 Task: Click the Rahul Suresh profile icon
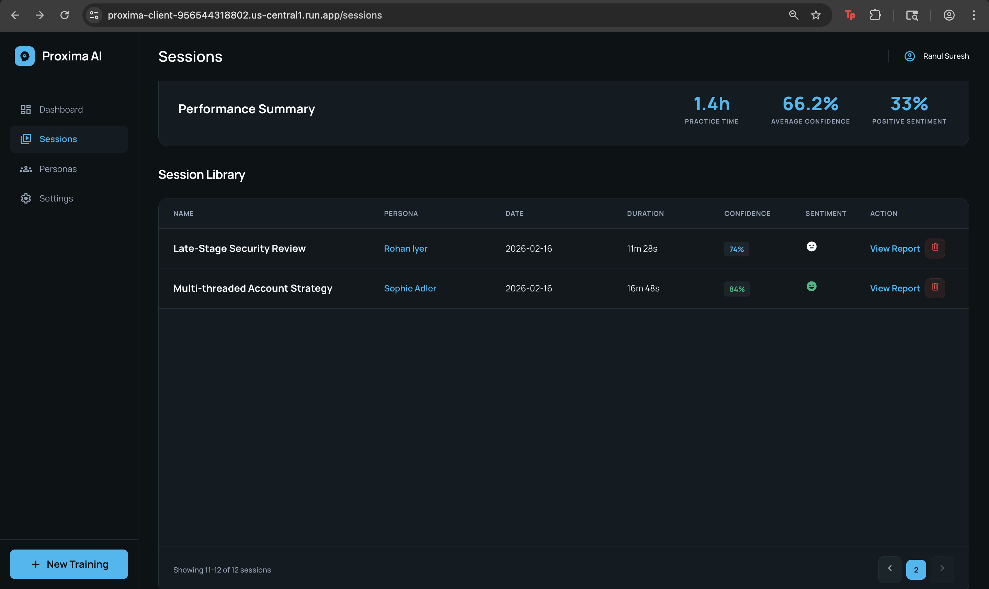point(910,56)
